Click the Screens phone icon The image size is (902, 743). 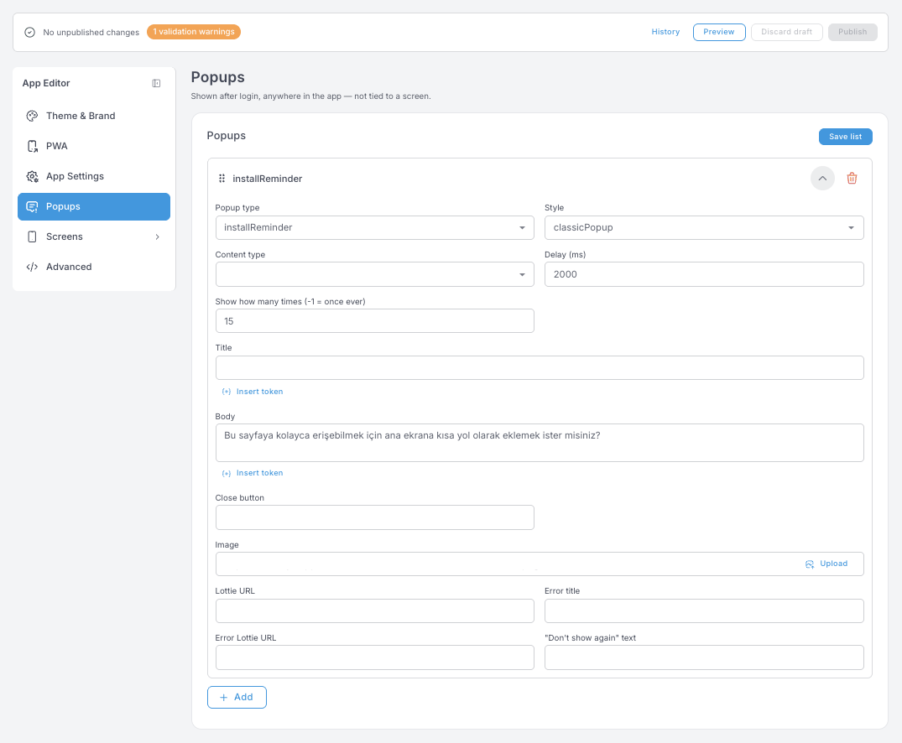32,237
